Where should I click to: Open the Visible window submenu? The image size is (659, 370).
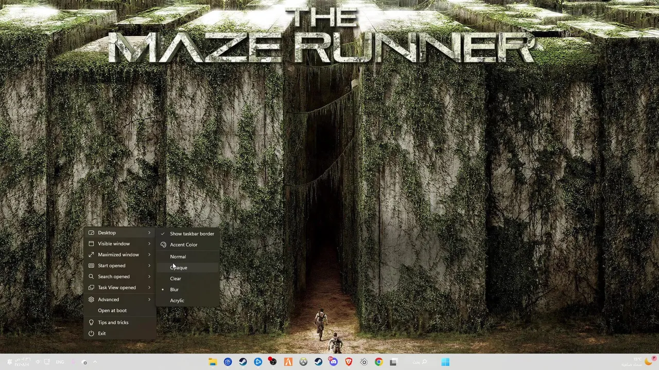point(120,244)
